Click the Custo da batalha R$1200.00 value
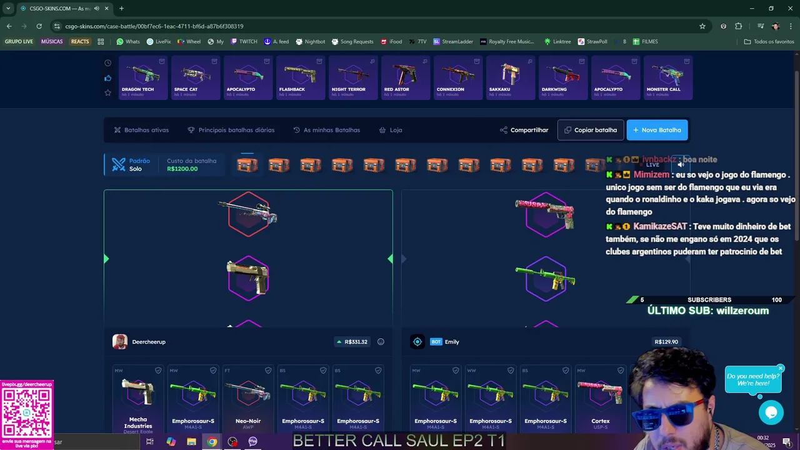The height and width of the screenshot is (450, 800). click(x=182, y=169)
